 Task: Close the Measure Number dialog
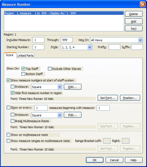143,4
